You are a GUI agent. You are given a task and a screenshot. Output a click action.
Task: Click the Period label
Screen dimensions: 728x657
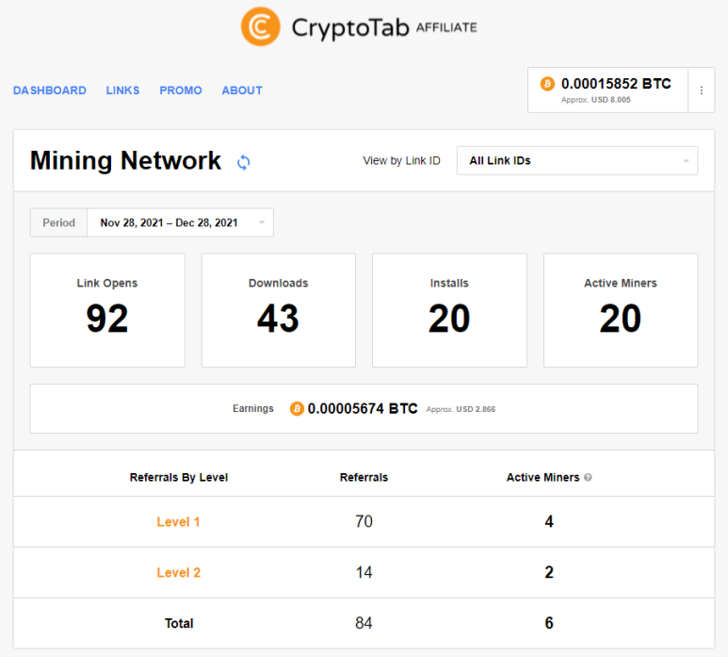click(x=59, y=222)
